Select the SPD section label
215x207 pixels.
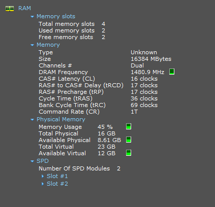point(43,161)
